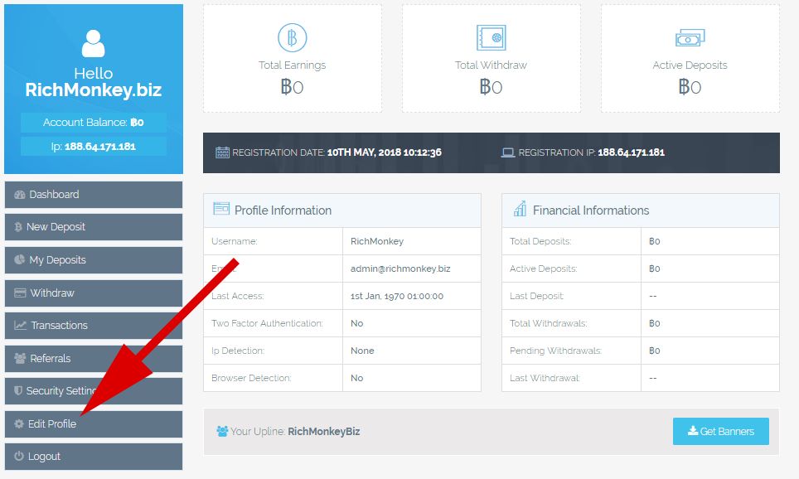Viewport: 799px width, 479px height.
Task: Click the registration date 10TH MAY, 2018
Action: (385, 152)
